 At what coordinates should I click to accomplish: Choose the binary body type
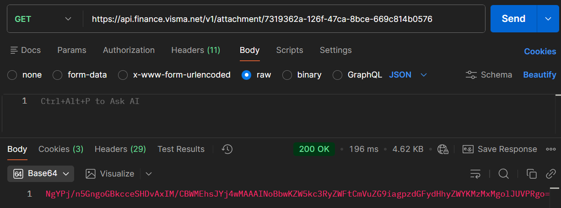pos(287,75)
